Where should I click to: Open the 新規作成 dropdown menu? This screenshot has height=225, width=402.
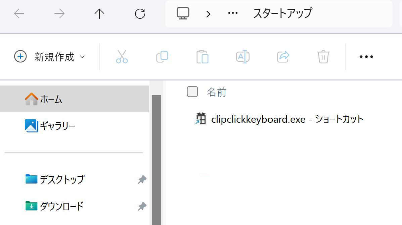click(x=50, y=57)
